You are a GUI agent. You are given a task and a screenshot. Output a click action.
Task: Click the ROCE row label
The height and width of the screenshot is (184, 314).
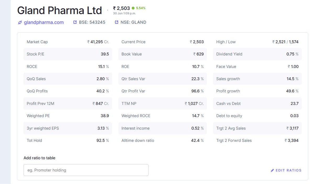[32, 67]
